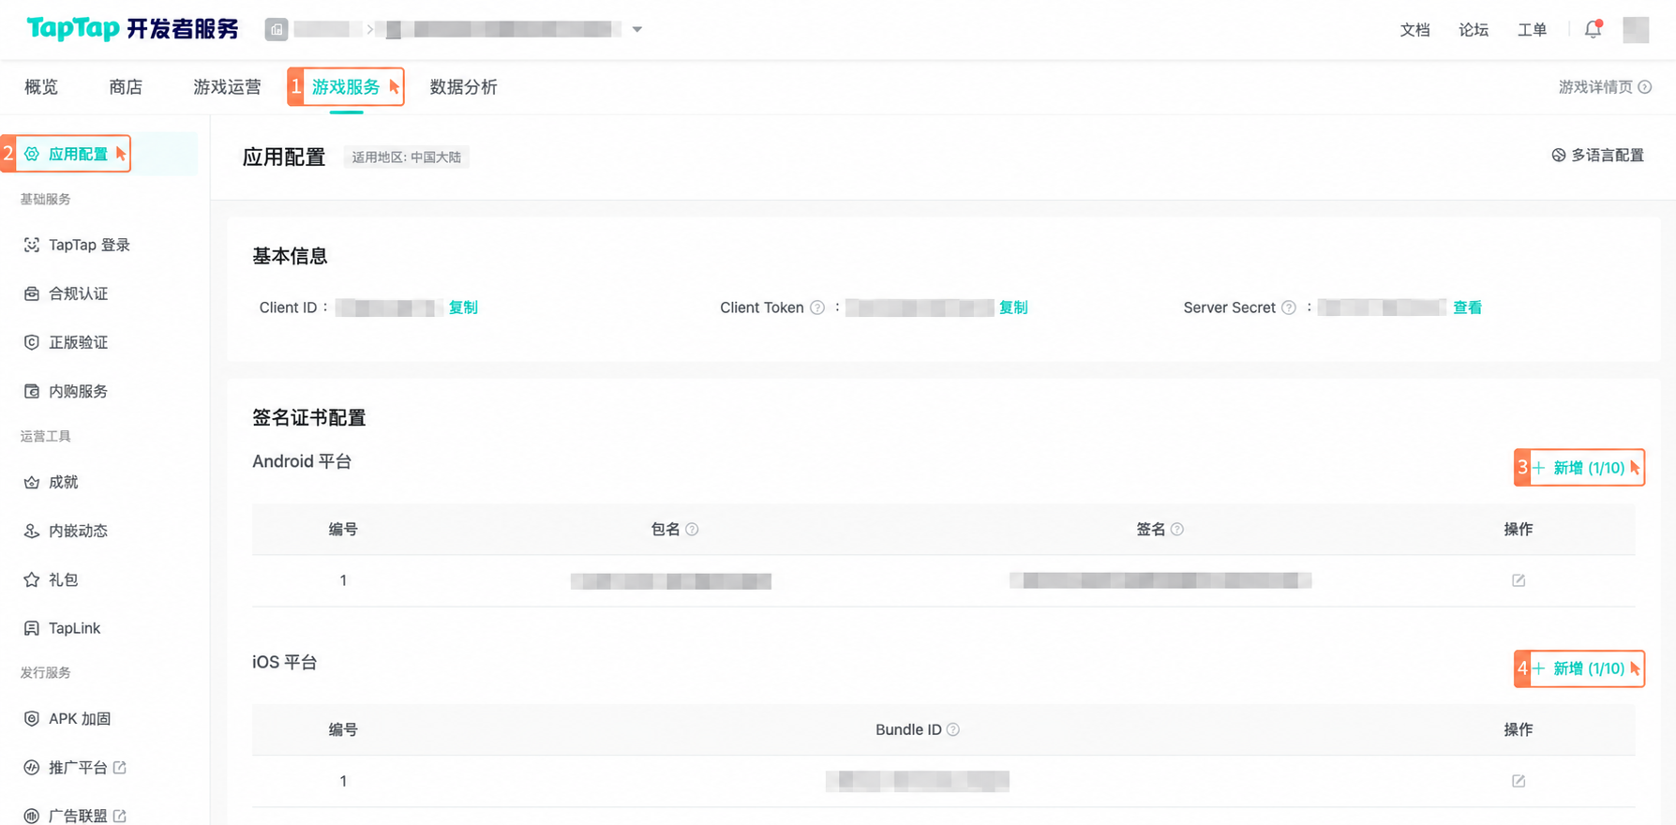
Task: Open 文档 in the top bar
Action: click(1414, 30)
